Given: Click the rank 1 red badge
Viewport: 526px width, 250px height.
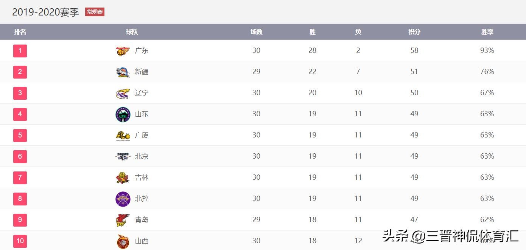Looking at the screenshot, I should tap(20, 51).
